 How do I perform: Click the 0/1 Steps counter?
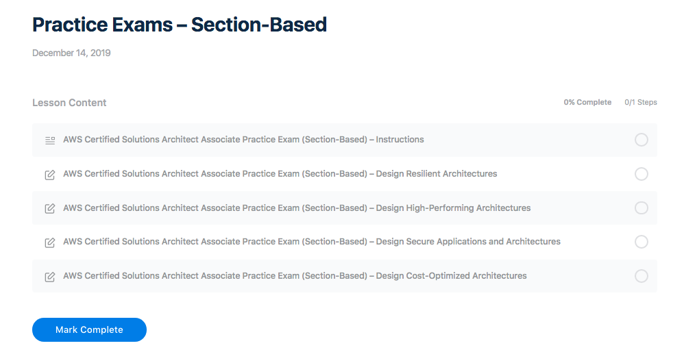click(640, 103)
